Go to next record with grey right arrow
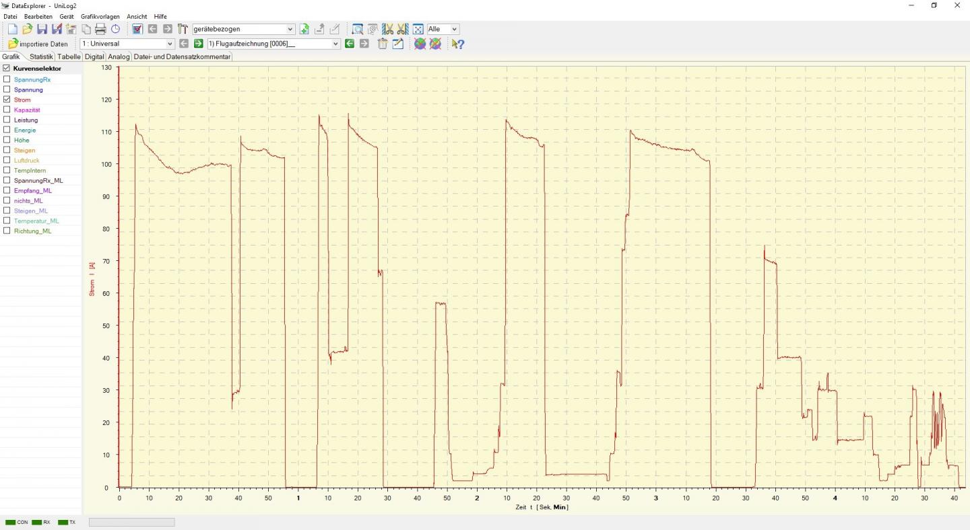The image size is (970, 530). 364,44
